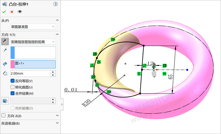The image size is (221, 134).
Task: Click the direction of extrusion selection box
Action: pos(35,53)
